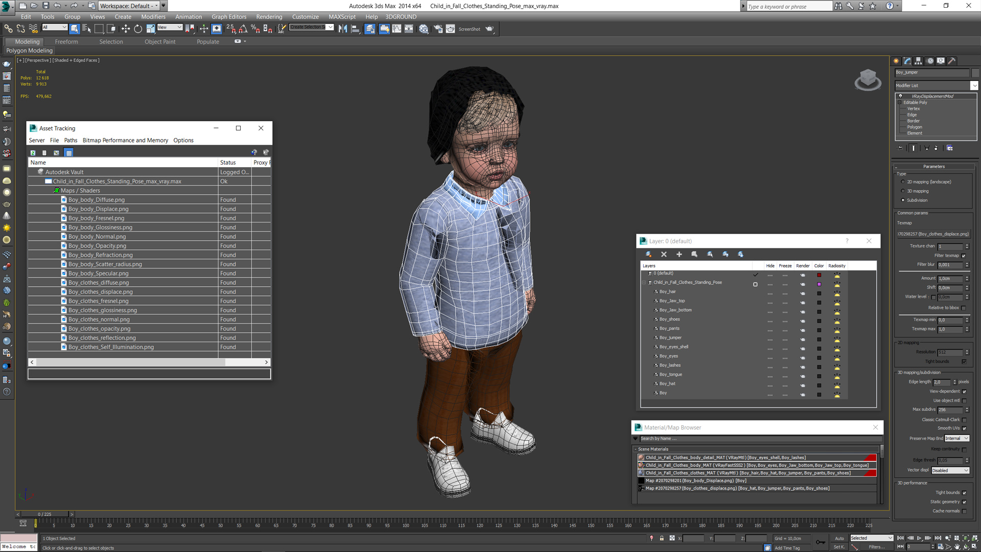Activate the Rotate tool in toolbar
This screenshot has height=552, width=981.
[138, 29]
